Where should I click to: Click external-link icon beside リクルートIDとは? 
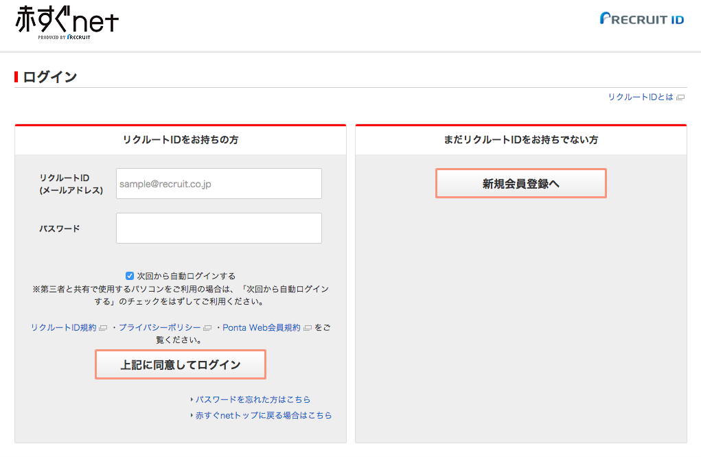(x=680, y=97)
